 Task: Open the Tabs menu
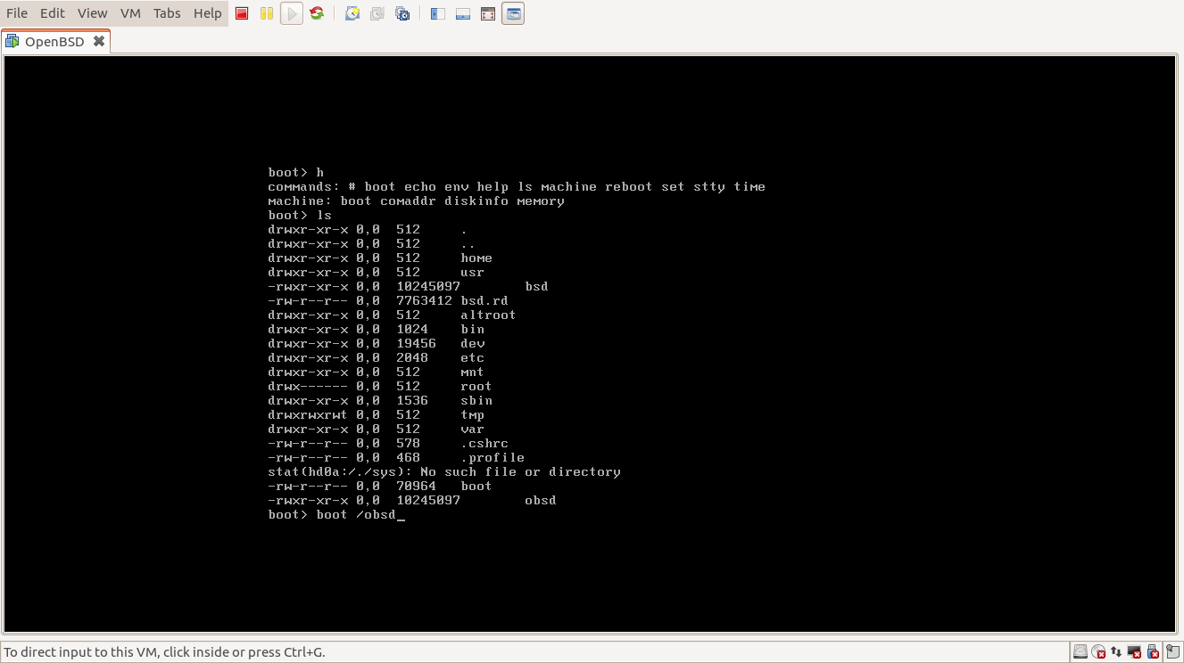(166, 12)
